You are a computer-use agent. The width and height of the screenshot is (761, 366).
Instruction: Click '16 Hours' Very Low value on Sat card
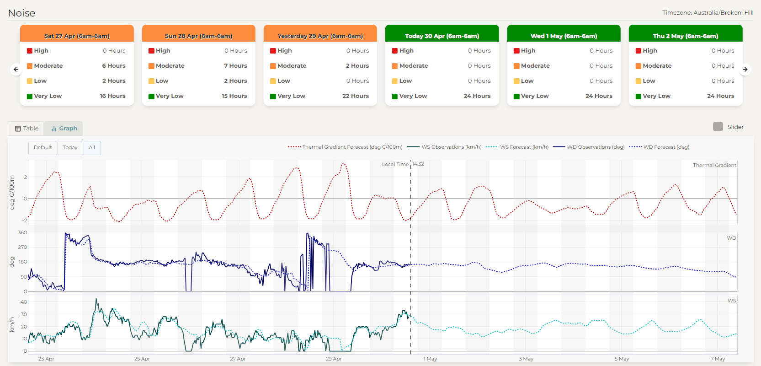[x=112, y=96]
